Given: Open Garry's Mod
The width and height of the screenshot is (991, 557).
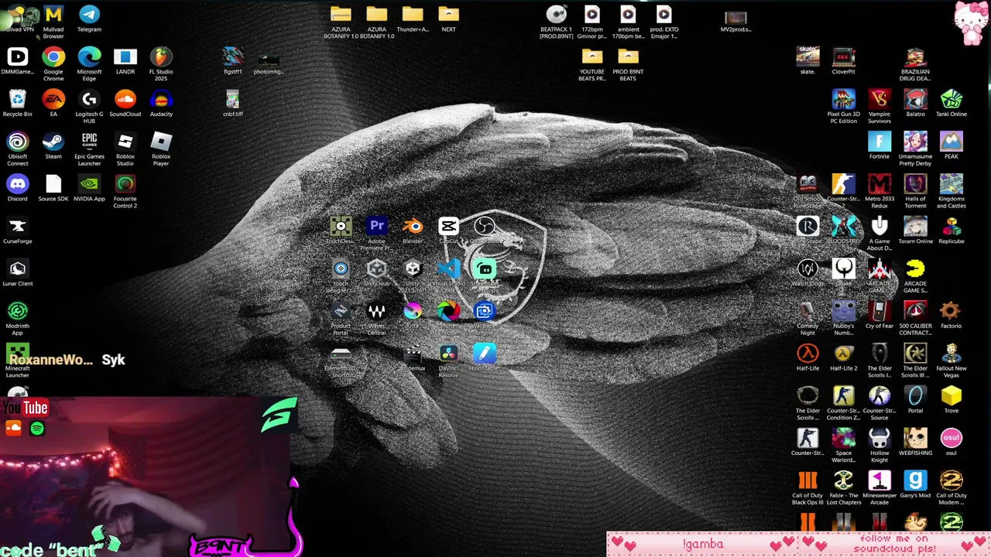Looking at the screenshot, I should click(915, 480).
